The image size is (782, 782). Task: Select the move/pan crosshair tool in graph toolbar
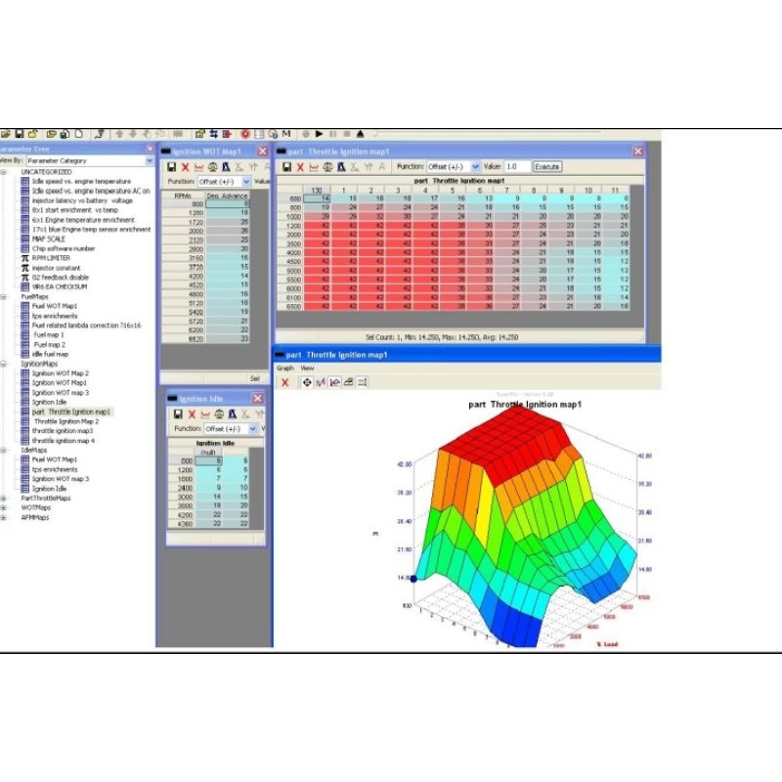click(x=307, y=382)
